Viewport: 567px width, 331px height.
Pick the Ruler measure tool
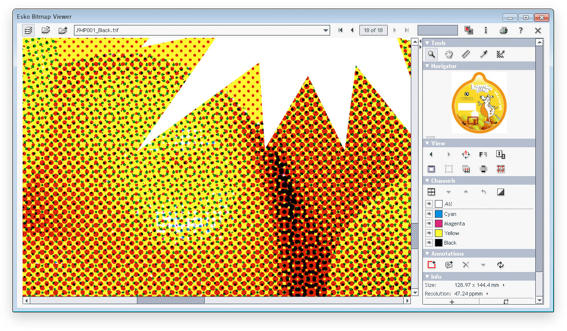(x=466, y=55)
